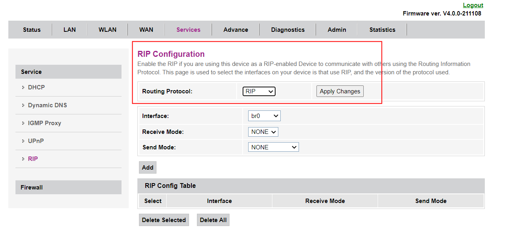Open the Diagnostics tab
The height and width of the screenshot is (230, 515).
(288, 30)
